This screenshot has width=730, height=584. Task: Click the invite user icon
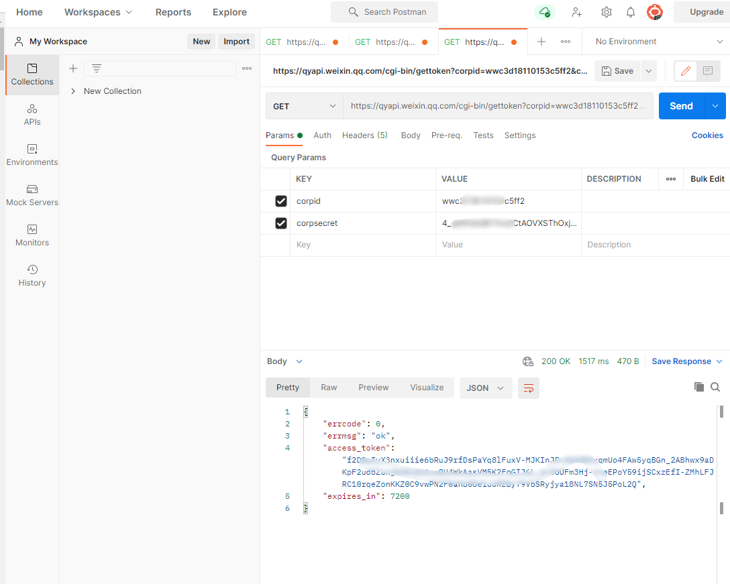click(x=576, y=12)
